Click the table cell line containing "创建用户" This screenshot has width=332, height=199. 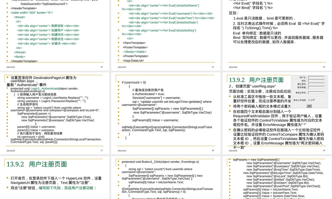(48, 30)
